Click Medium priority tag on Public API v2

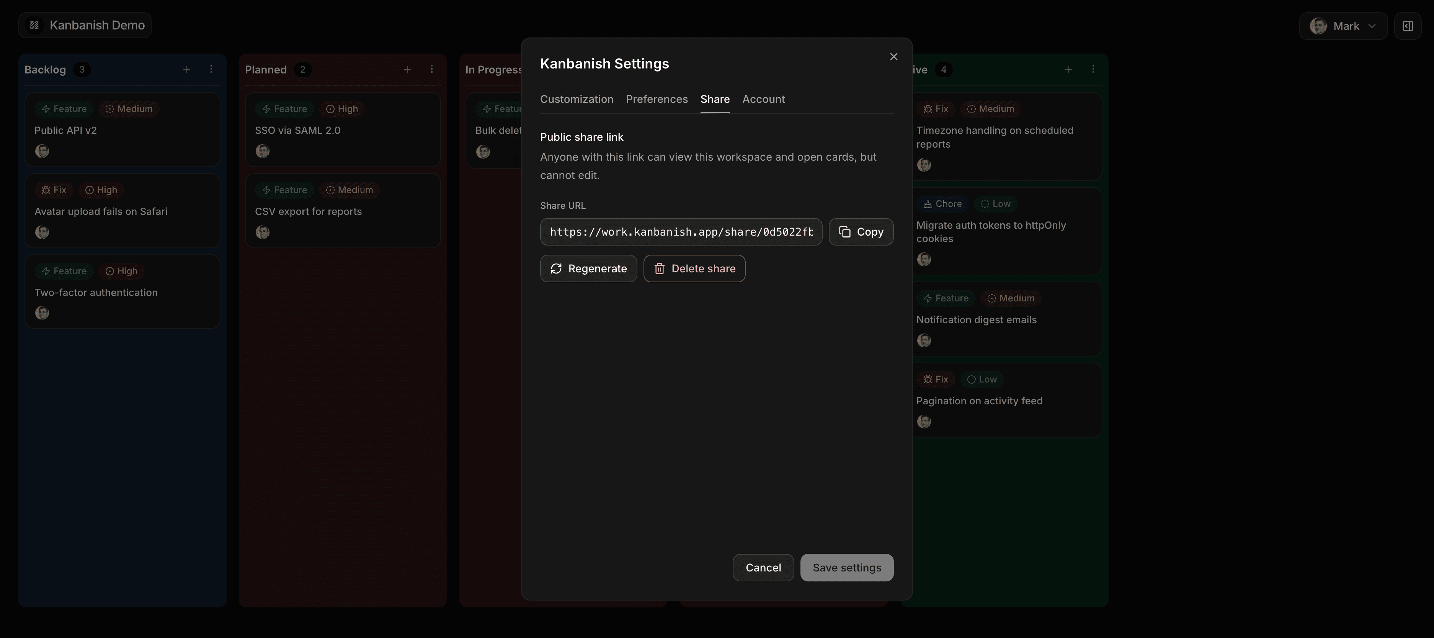[129, 109]
